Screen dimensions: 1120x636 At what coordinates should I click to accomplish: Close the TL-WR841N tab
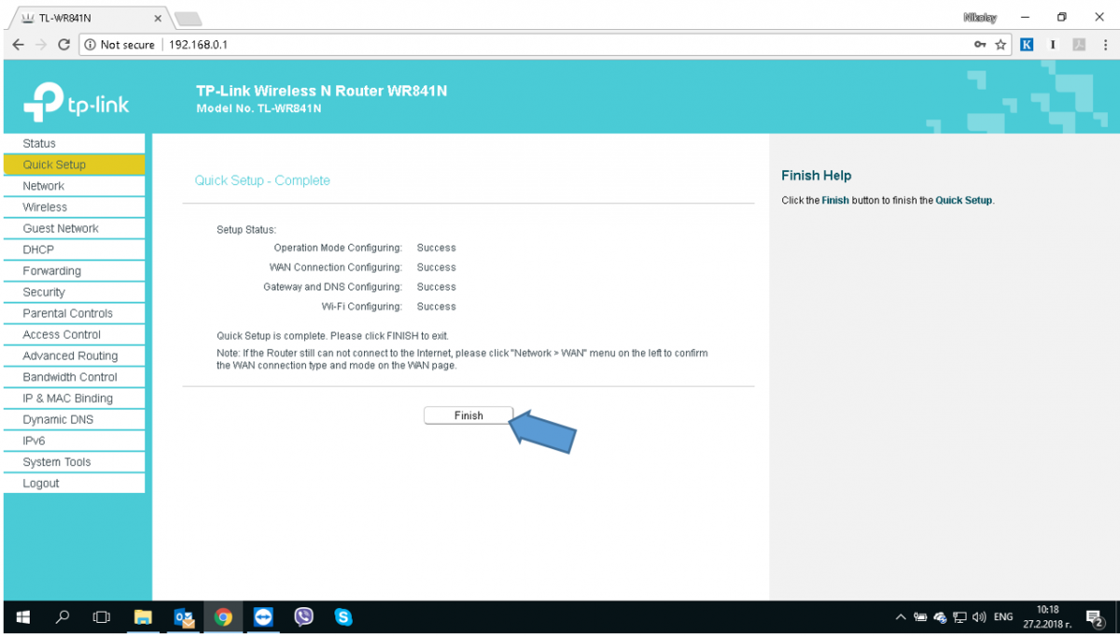pyautogui.click(x=157, y=18)
